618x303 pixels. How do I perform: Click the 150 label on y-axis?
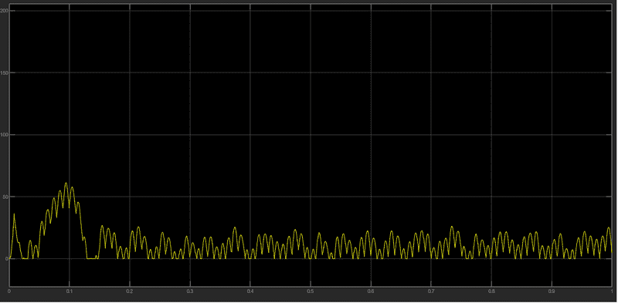click(5, 72)
